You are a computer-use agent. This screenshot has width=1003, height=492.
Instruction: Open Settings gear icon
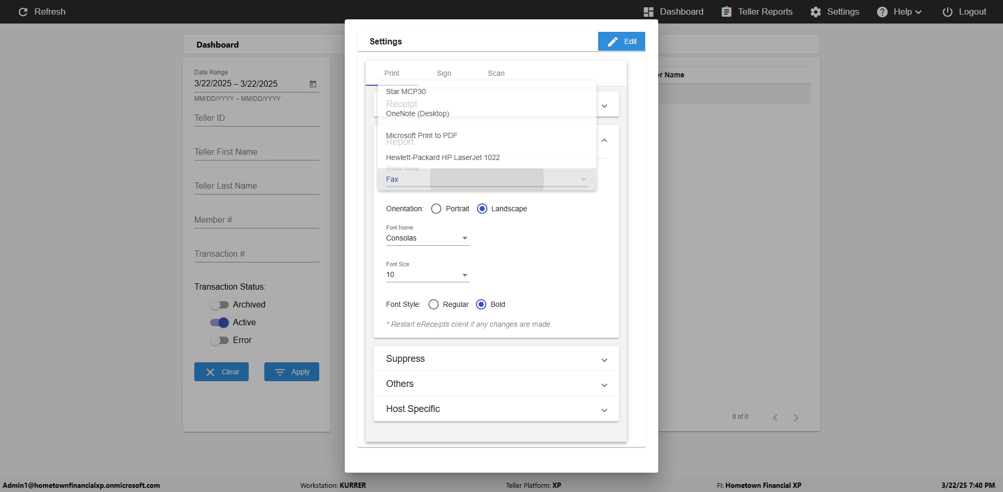815,12
